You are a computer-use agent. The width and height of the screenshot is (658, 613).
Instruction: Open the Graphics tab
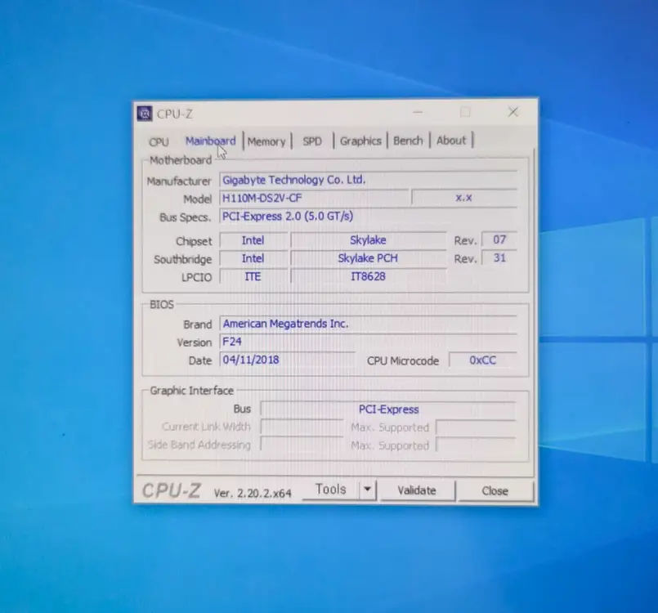(x=360, y=141)
